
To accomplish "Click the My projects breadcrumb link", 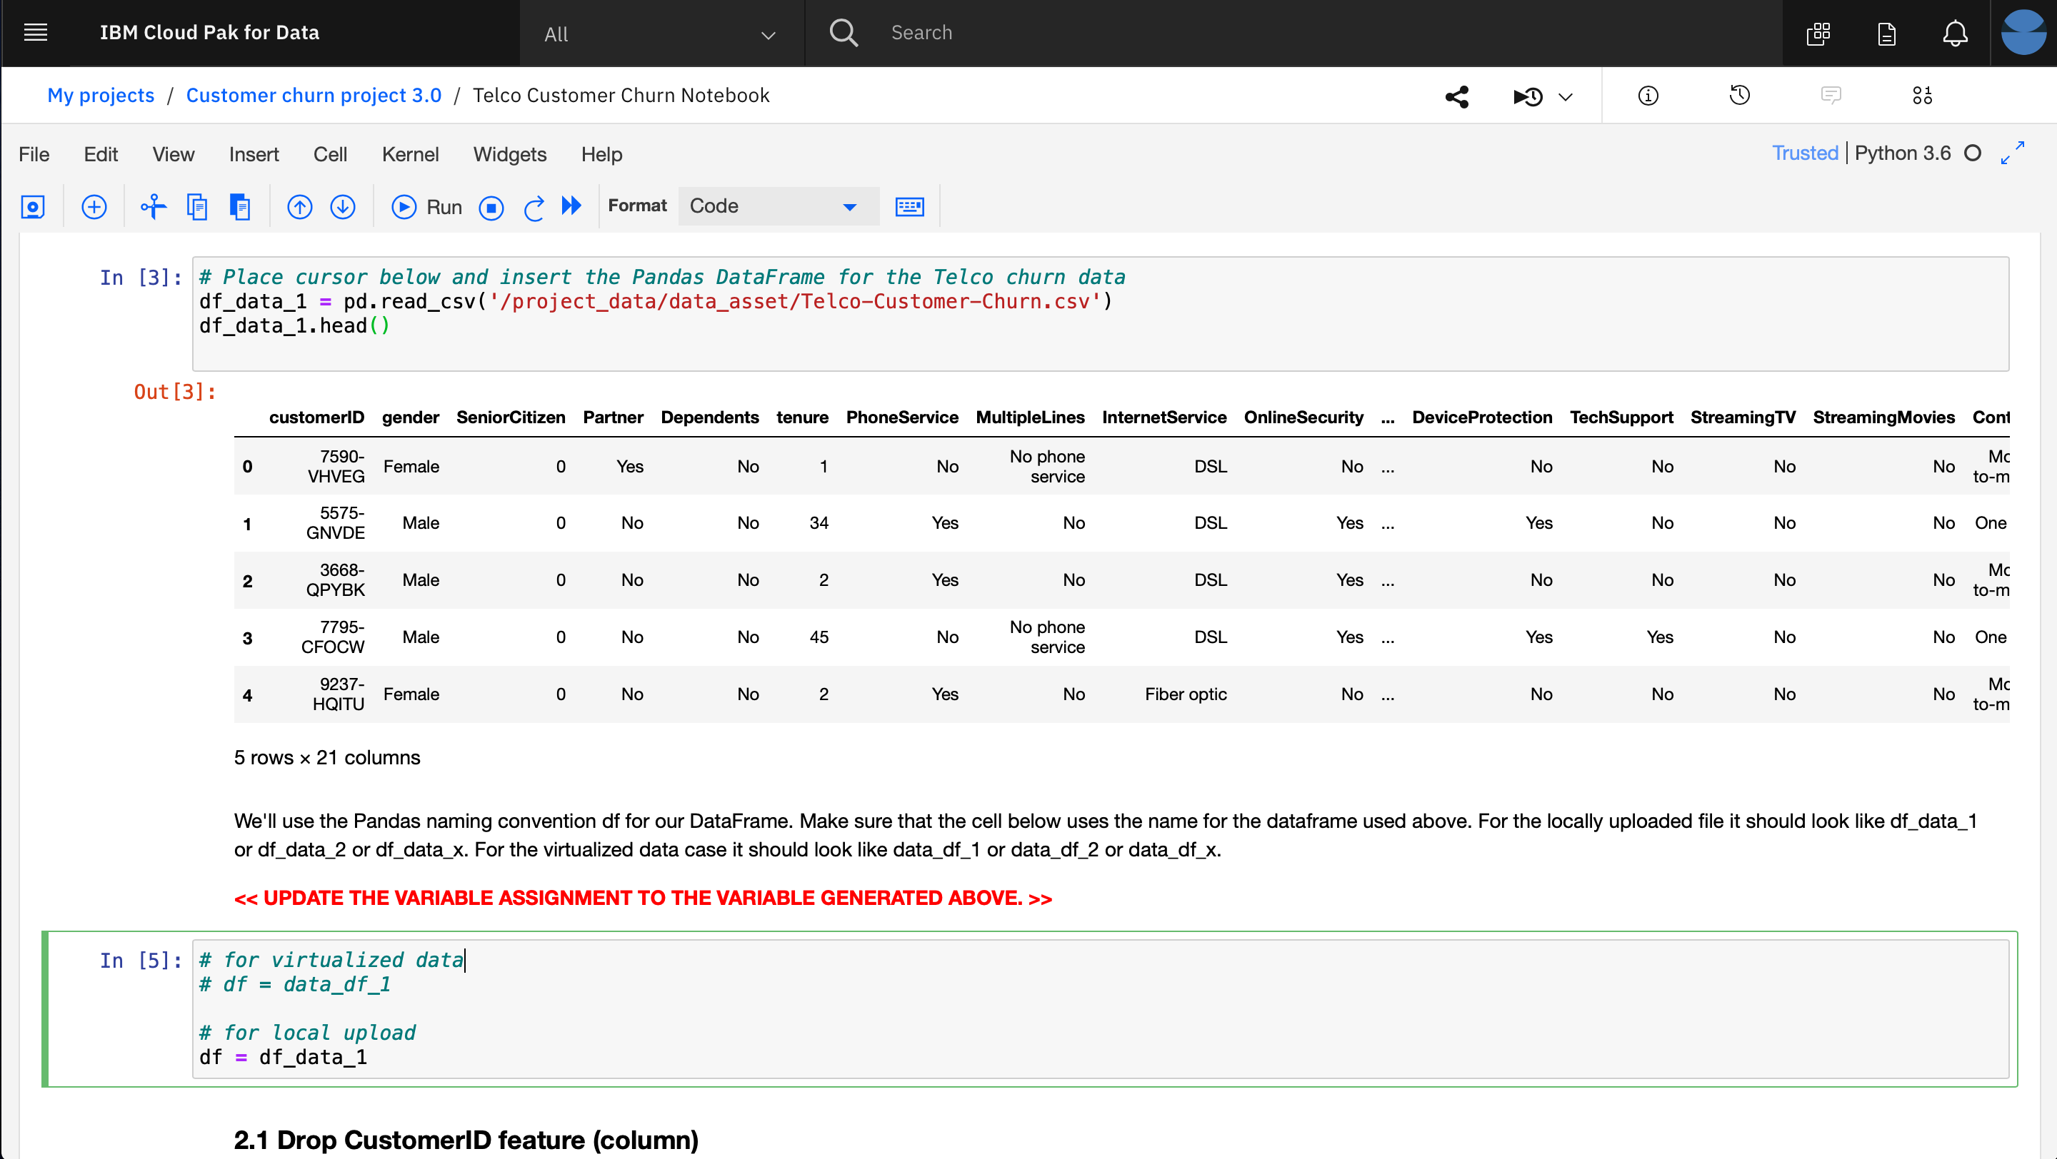I will [x=100, y=95].
